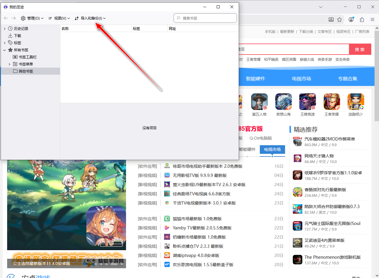Focus the 搜索书签 search field
This screenshot has height=278, width=379.
205,18
